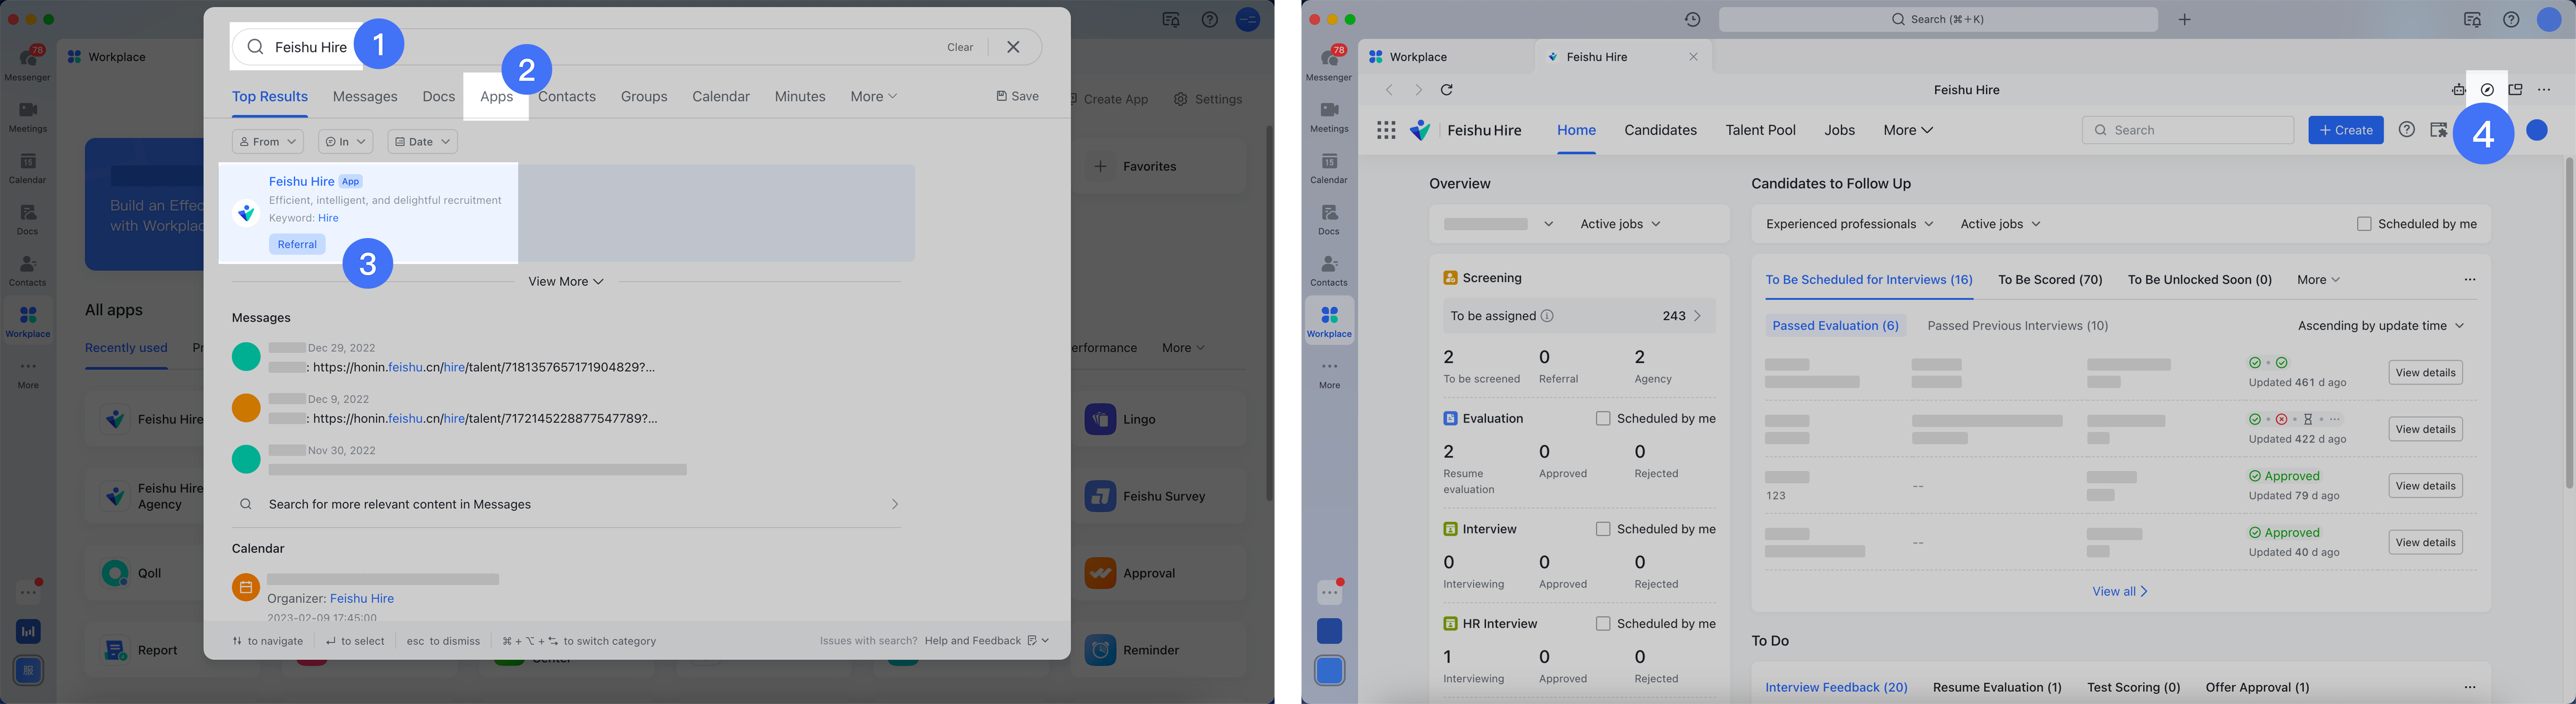Expand Experienced professionals dropdown

[x=1849, y=224]
